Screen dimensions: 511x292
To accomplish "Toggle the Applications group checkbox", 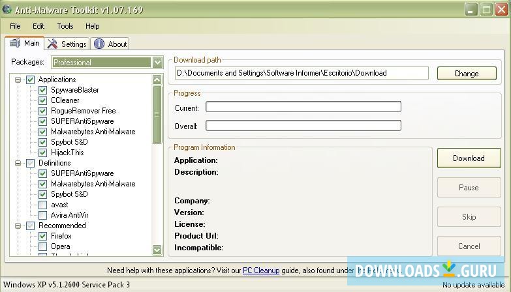I will pyautogui.click(x=30, y=80).
